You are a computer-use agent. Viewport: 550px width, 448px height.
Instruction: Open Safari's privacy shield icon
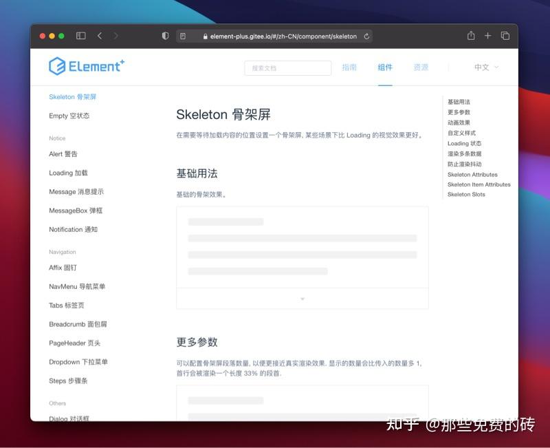[165, 36]
